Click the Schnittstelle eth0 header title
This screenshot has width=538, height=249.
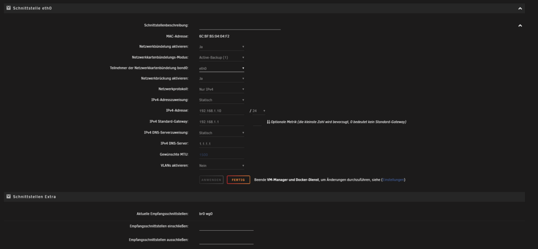(32, 8)
